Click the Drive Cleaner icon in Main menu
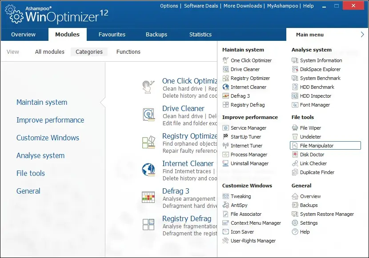Screen dimensions: 369x258 click(x=225, y=69)
